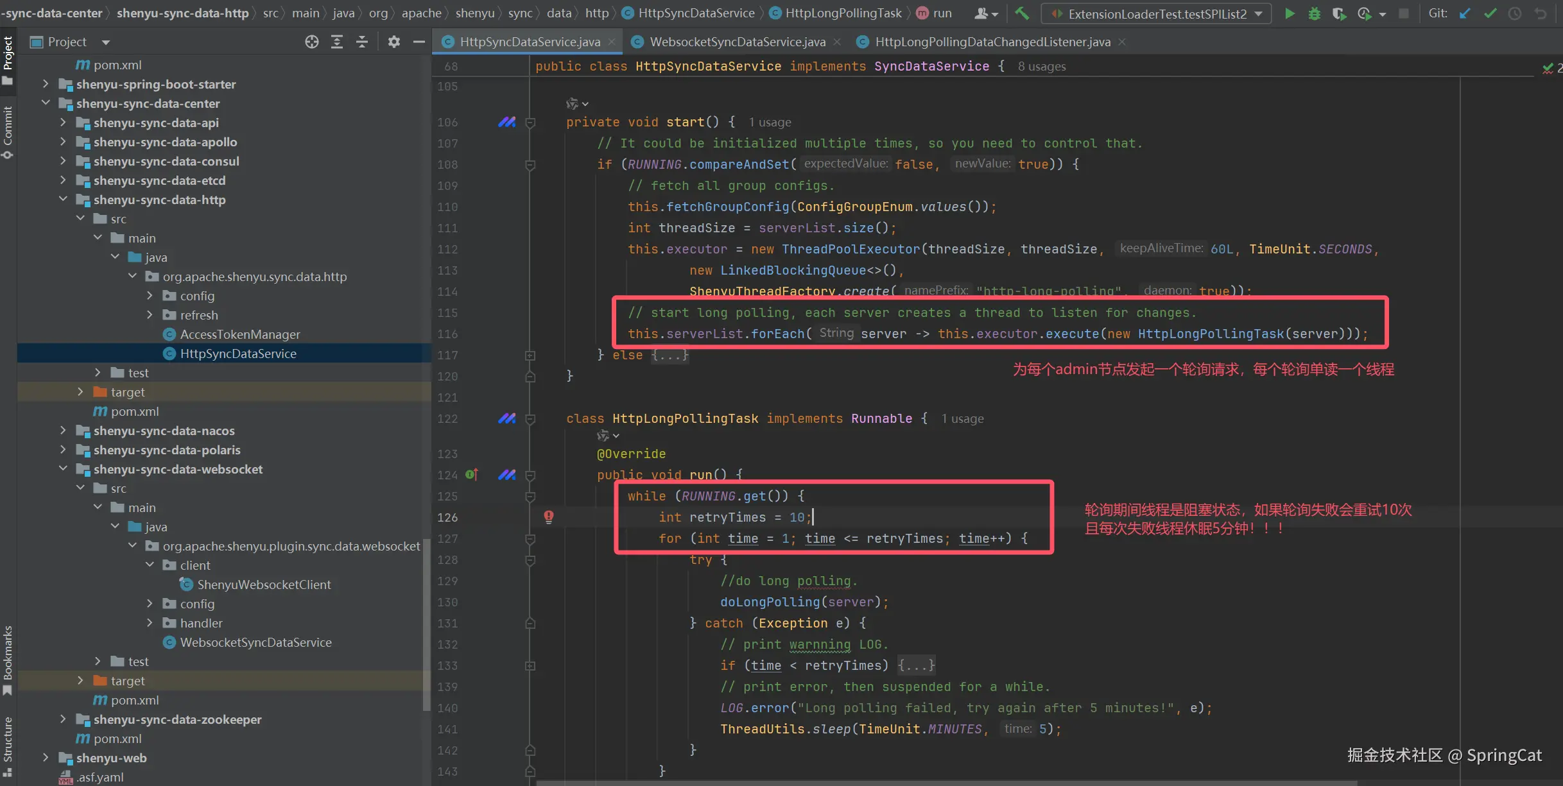Screen dimensions: 1563x786
Task: Switch to WebsocketSyncDataService.java tab
Action: (x=737, y=42)
